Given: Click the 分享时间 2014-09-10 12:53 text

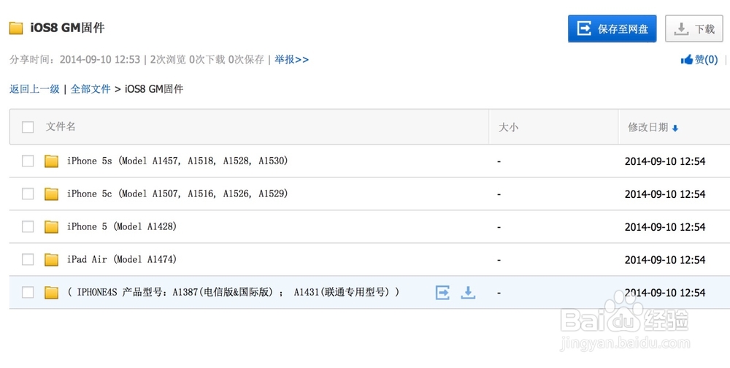Looking at the screenshot, I should click(x=74, y=60).
